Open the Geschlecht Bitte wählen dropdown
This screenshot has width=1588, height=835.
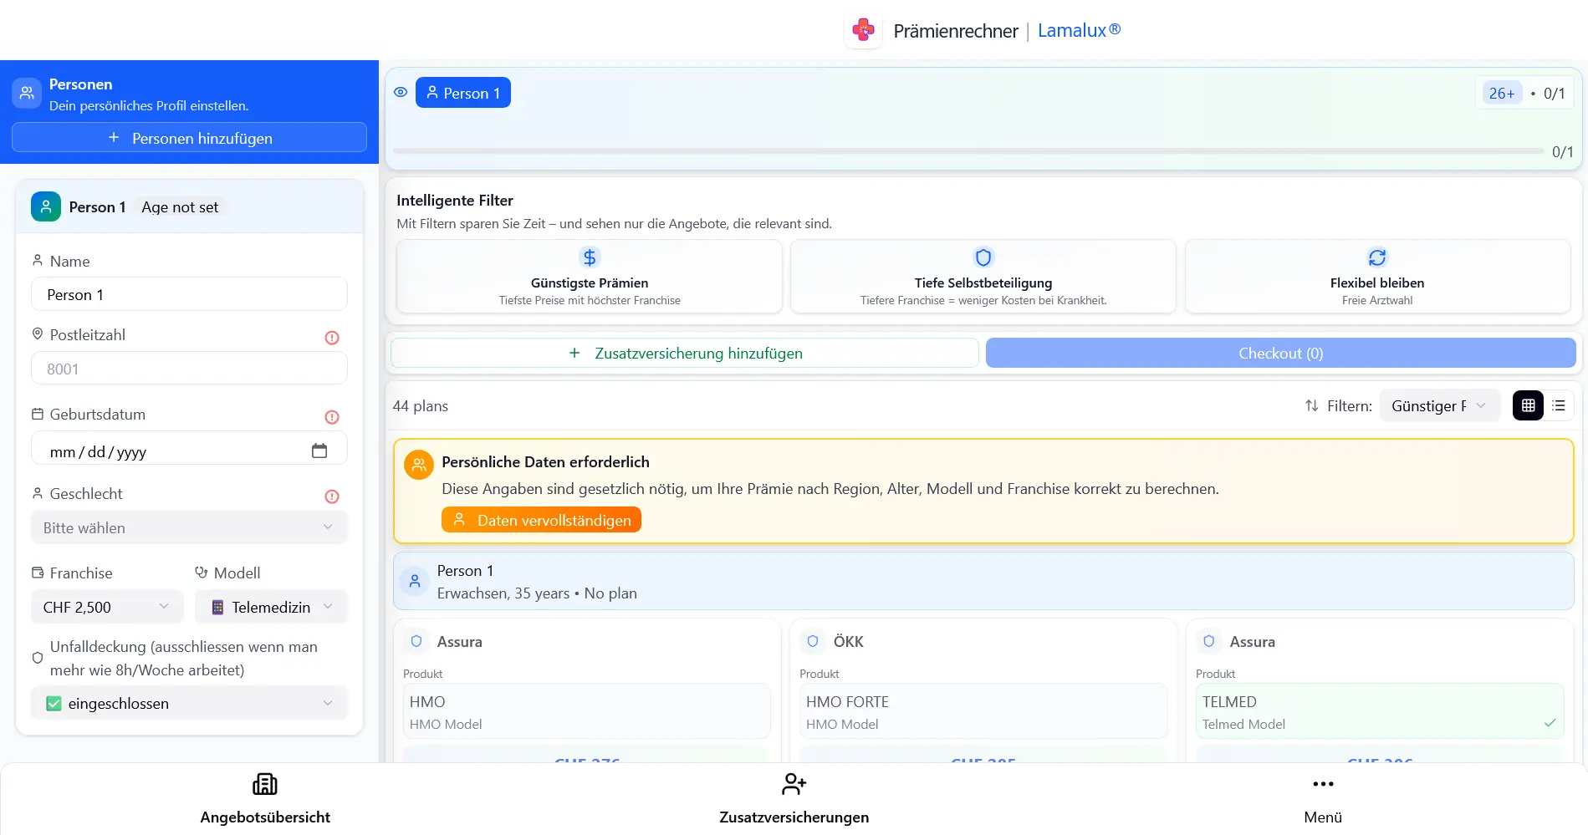[188, 527]
